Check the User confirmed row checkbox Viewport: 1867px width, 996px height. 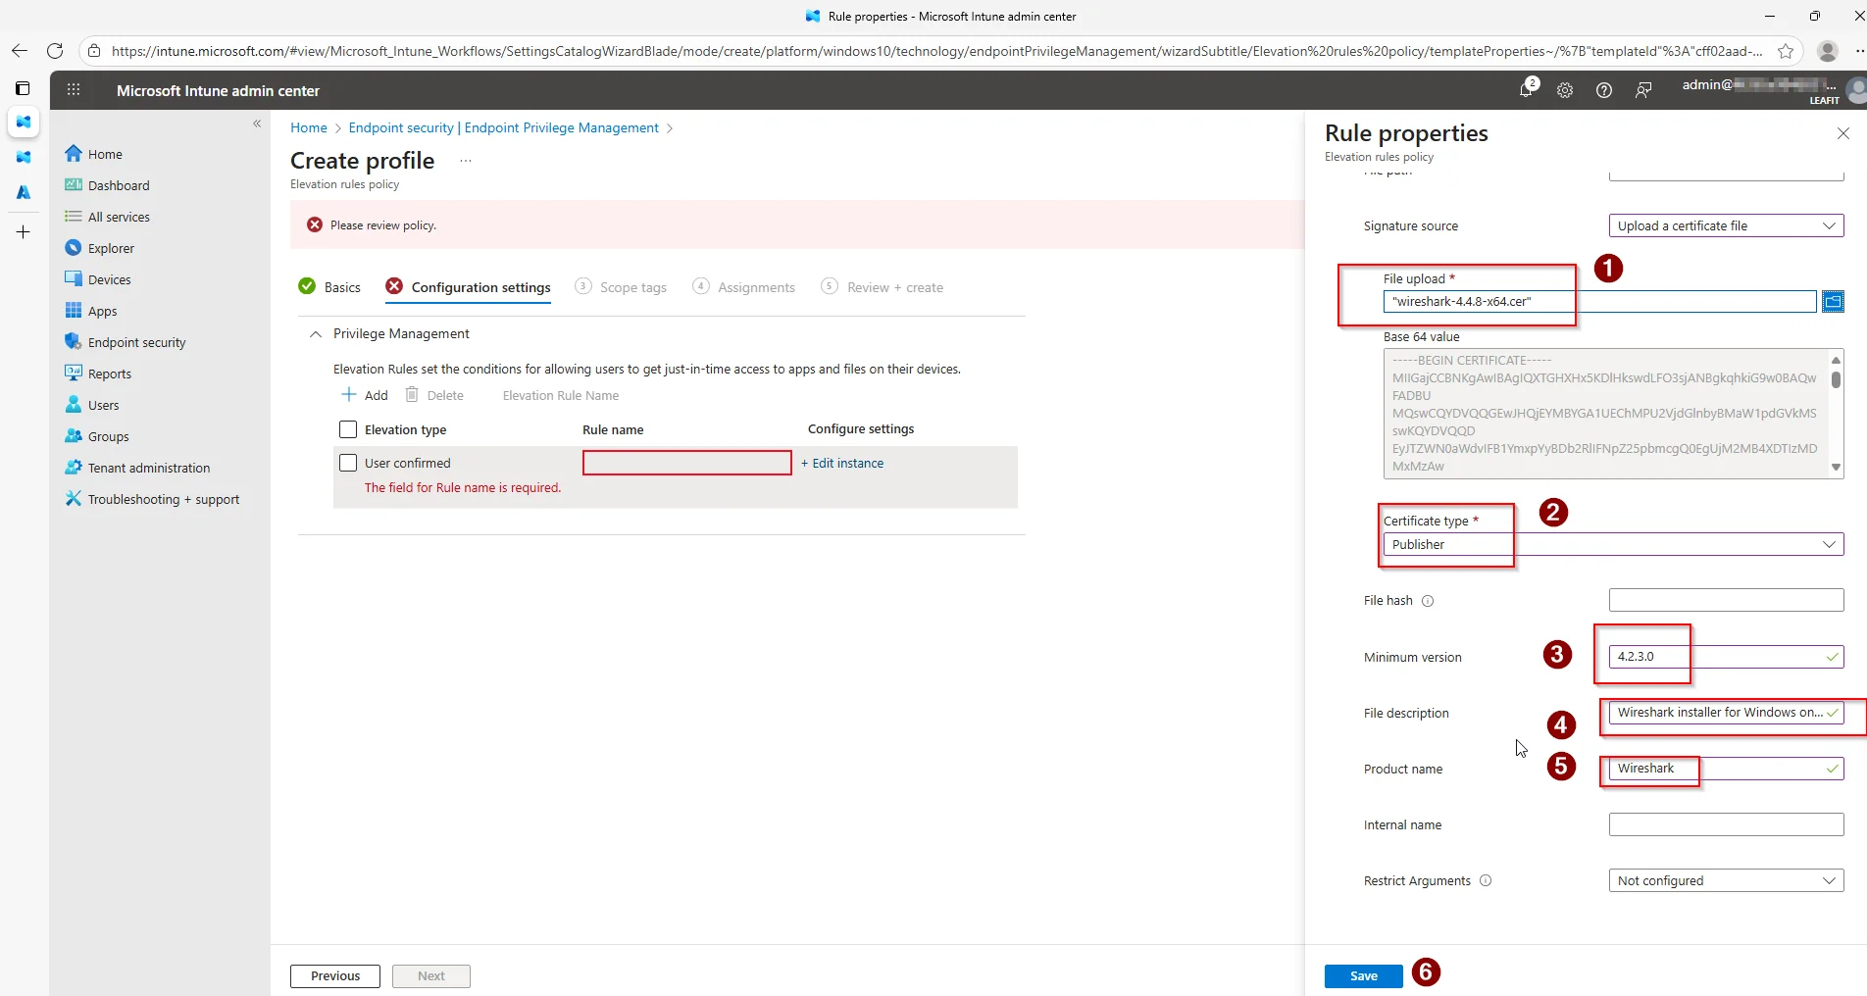click(x=348, y=463)
